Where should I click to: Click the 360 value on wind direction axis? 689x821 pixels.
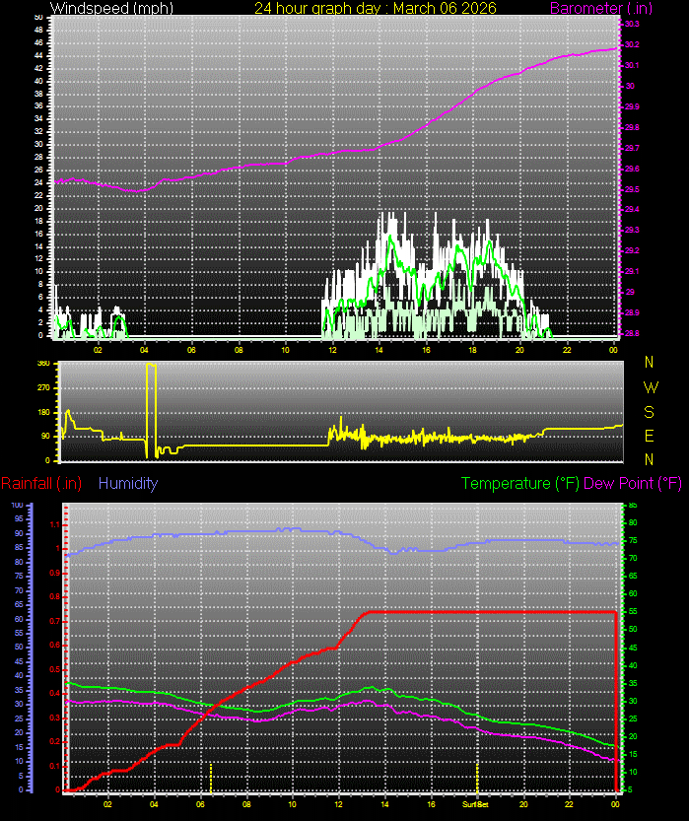42,364
